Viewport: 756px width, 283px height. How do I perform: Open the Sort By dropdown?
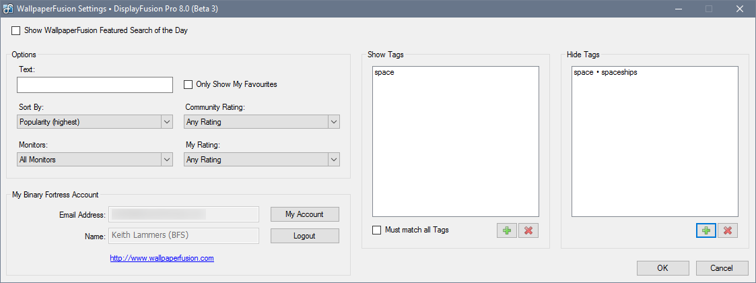coord(95,122)
